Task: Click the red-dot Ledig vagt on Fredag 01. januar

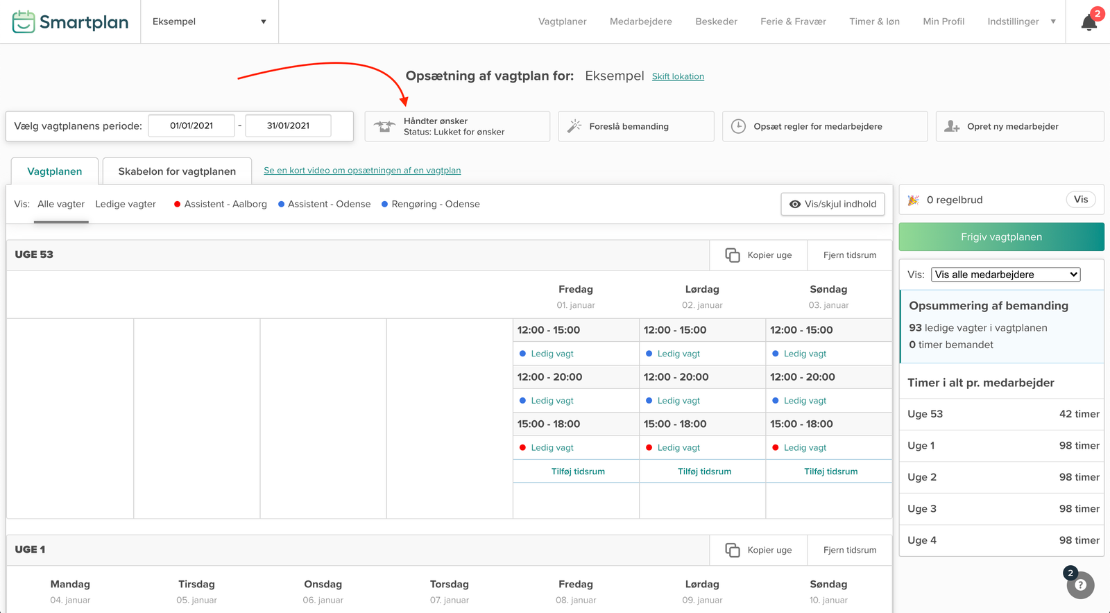Action: pos(552,448)
